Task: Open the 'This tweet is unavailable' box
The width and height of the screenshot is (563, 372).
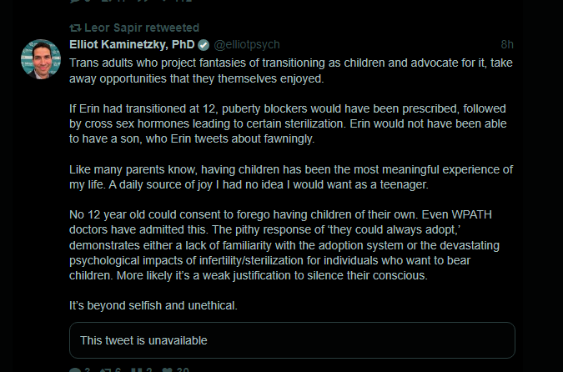Action: (292, 340)
